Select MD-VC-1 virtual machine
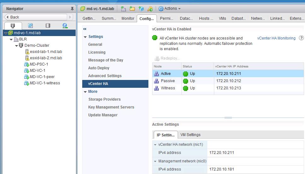 pos(37,71)
